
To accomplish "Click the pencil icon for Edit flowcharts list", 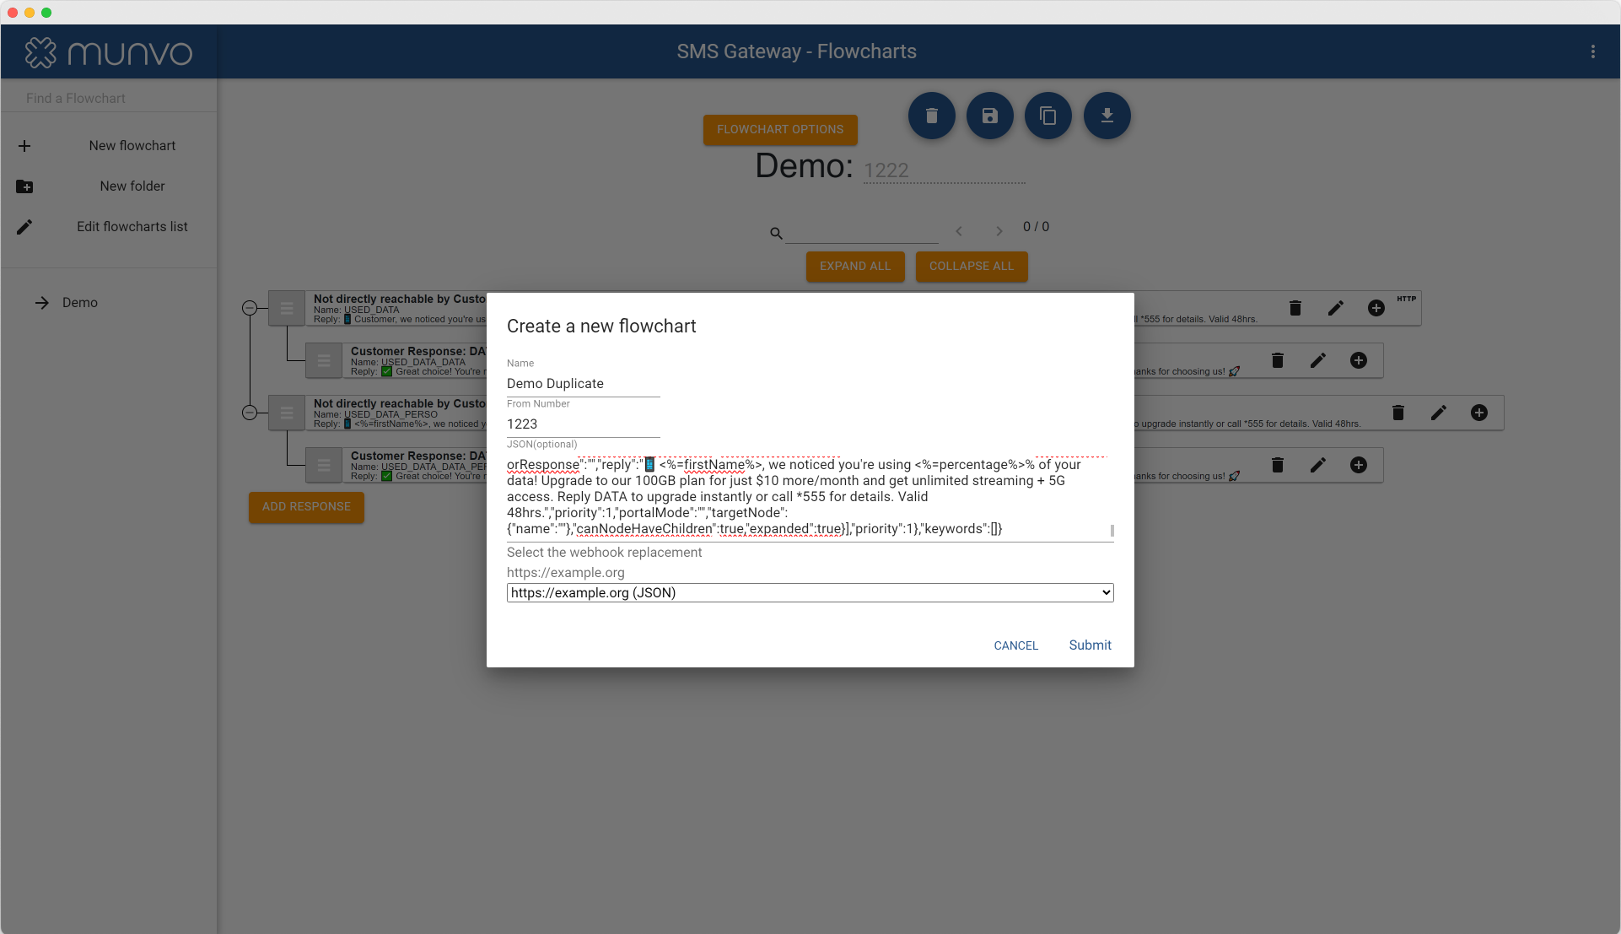I will coord(24,227).
